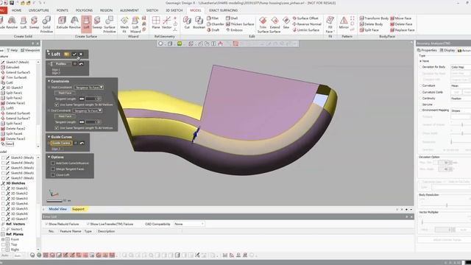Click the Guide Curves selection button

point(61,143)
